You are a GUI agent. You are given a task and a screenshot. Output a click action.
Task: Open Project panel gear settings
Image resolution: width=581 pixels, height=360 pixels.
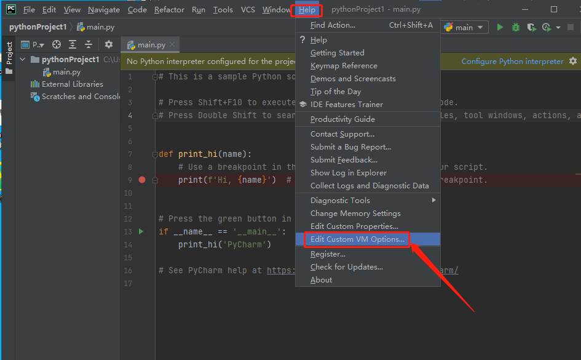coord(108,44)
